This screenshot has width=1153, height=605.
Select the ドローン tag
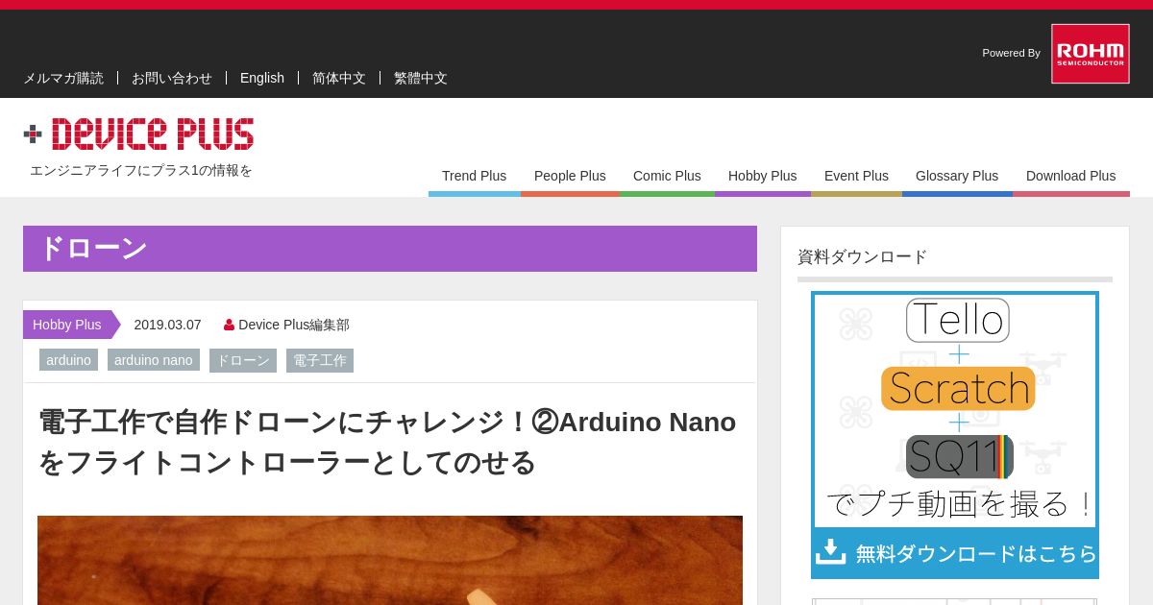point(243,360)
